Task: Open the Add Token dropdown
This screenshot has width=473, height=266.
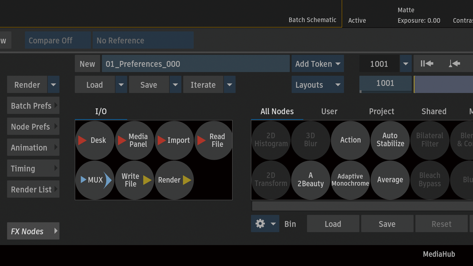Action: click(x=317, y=64)
